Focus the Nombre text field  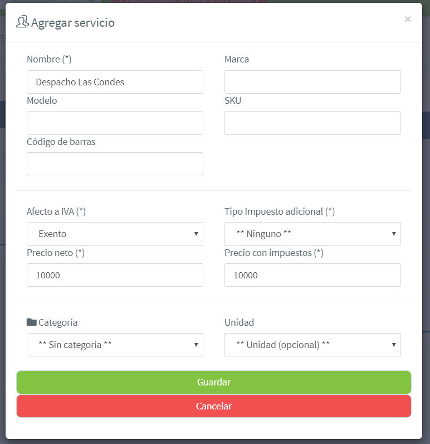pyautogui.click(x=115, y=82)
